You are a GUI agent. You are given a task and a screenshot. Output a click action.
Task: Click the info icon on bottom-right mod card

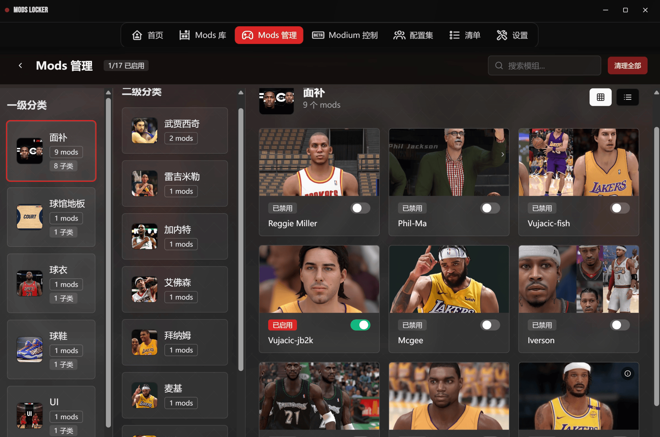point(628,373)
